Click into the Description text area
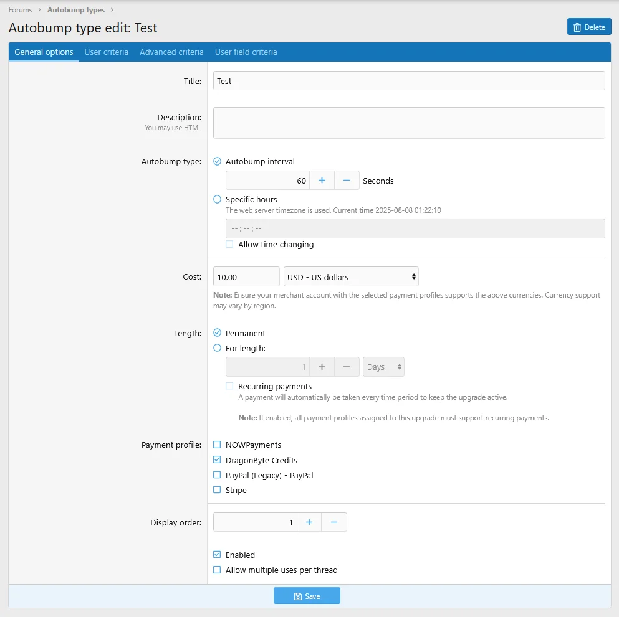 (408, 123)
